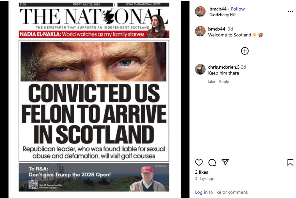Open bmcb44 username in post header
The height and width of the screenshot is (199, 296).
click(x=218, y=9)
